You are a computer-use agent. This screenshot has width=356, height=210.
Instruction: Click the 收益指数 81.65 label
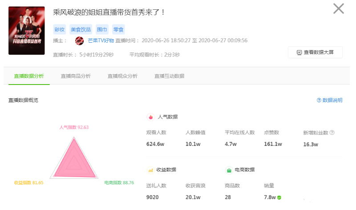point(28,183)
